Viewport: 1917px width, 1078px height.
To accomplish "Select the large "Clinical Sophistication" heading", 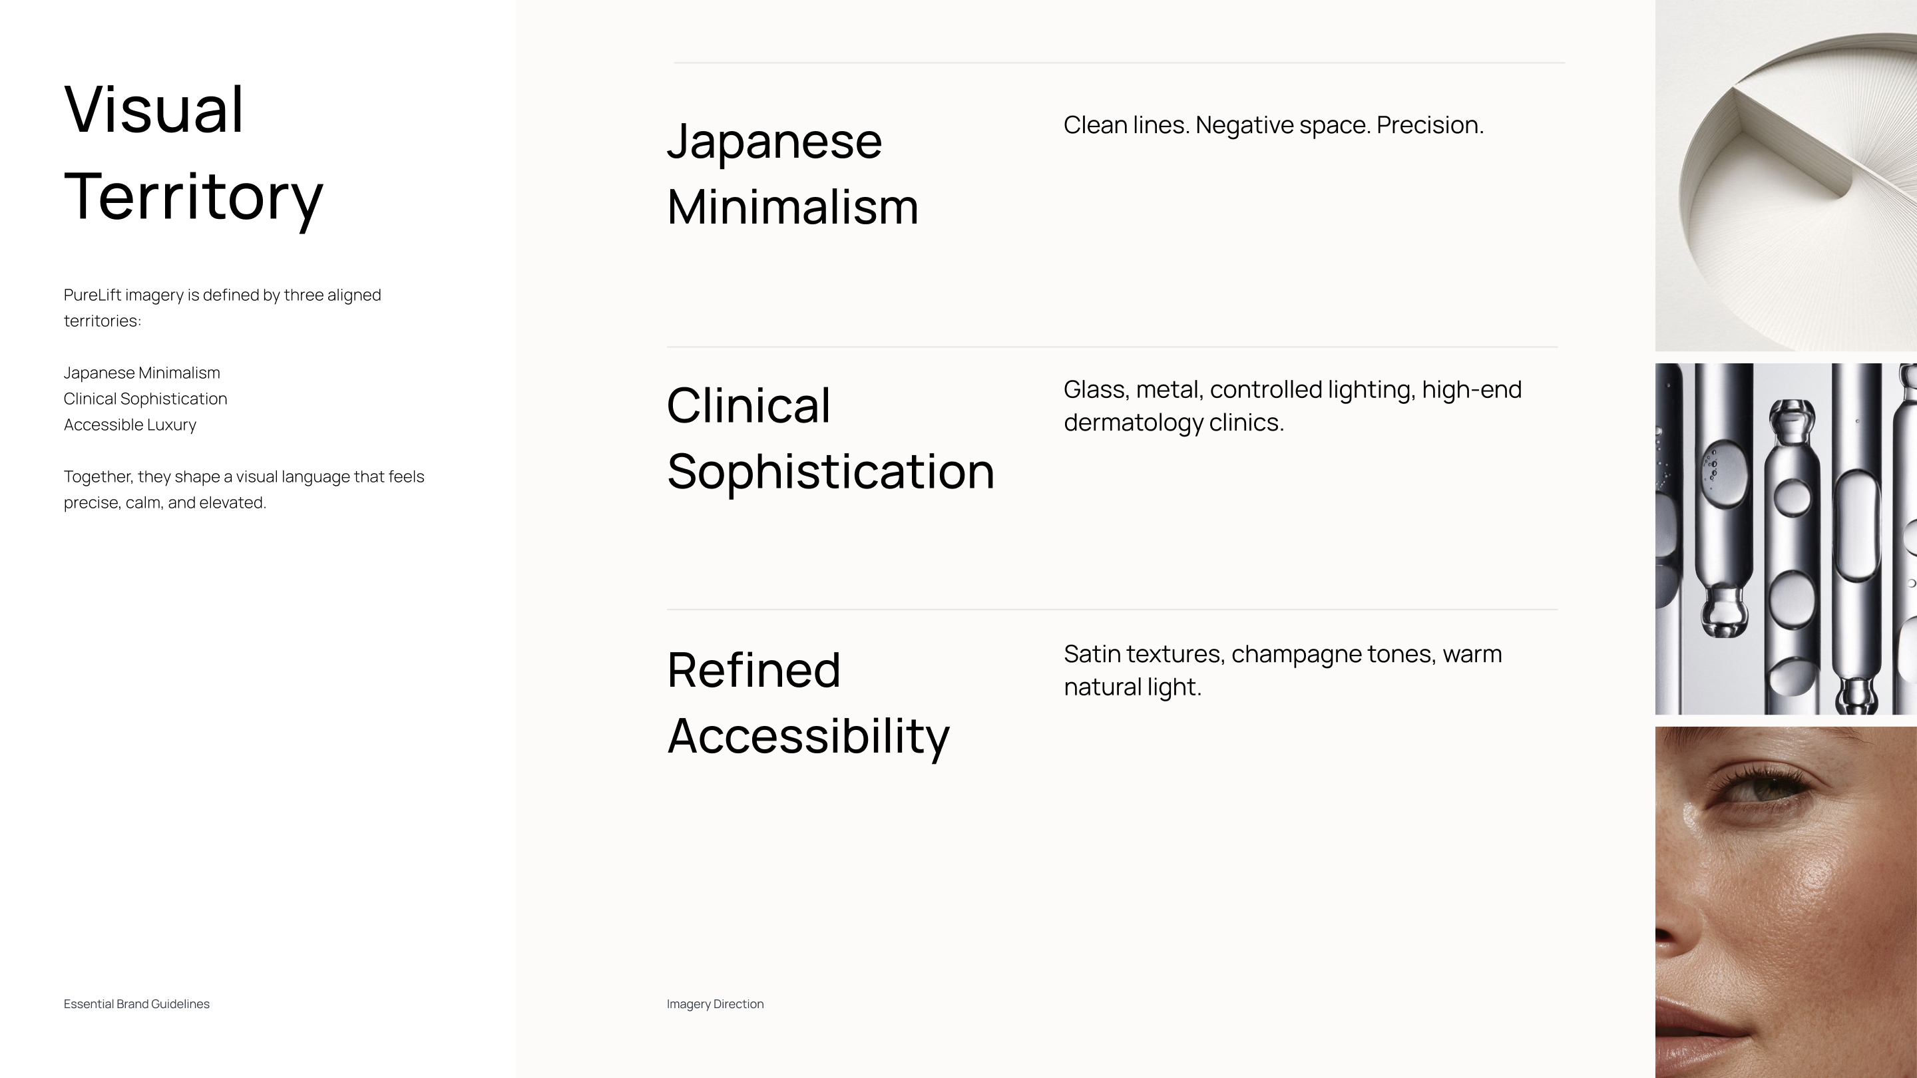I will (830, 439).
